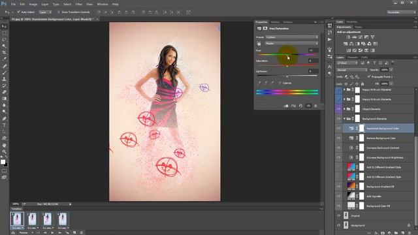Click the Lightness slider track
The height and width of the screenshot is (235, 418).
(x=287, y=76)
